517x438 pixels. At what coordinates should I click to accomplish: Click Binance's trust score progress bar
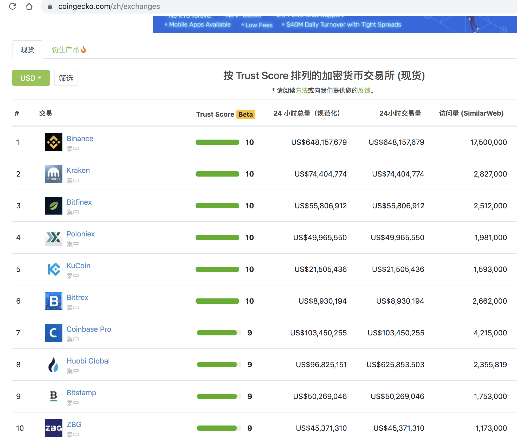(x=217, y=142)
